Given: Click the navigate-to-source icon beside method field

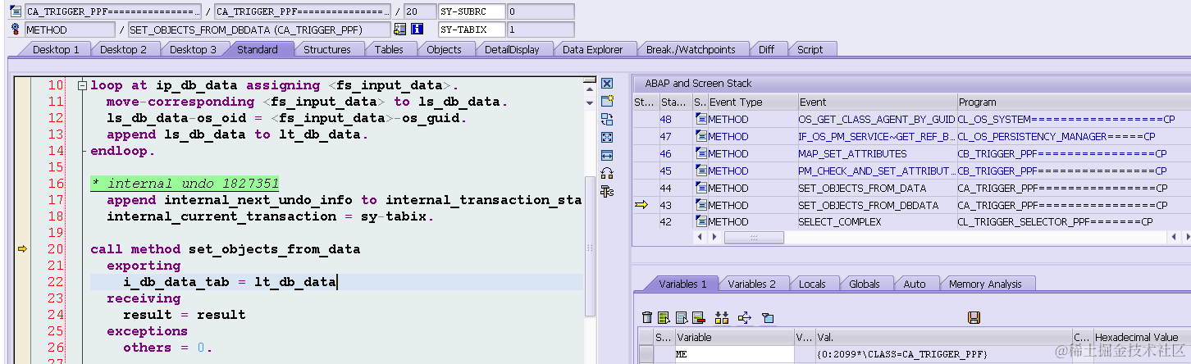Looking at the screenshot, I should pos(400,30).
